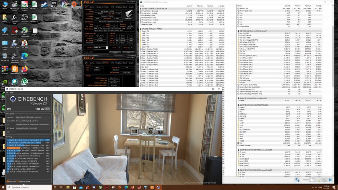
Task: Open MSI Afterburner shortcut
Action: (25, 32)
